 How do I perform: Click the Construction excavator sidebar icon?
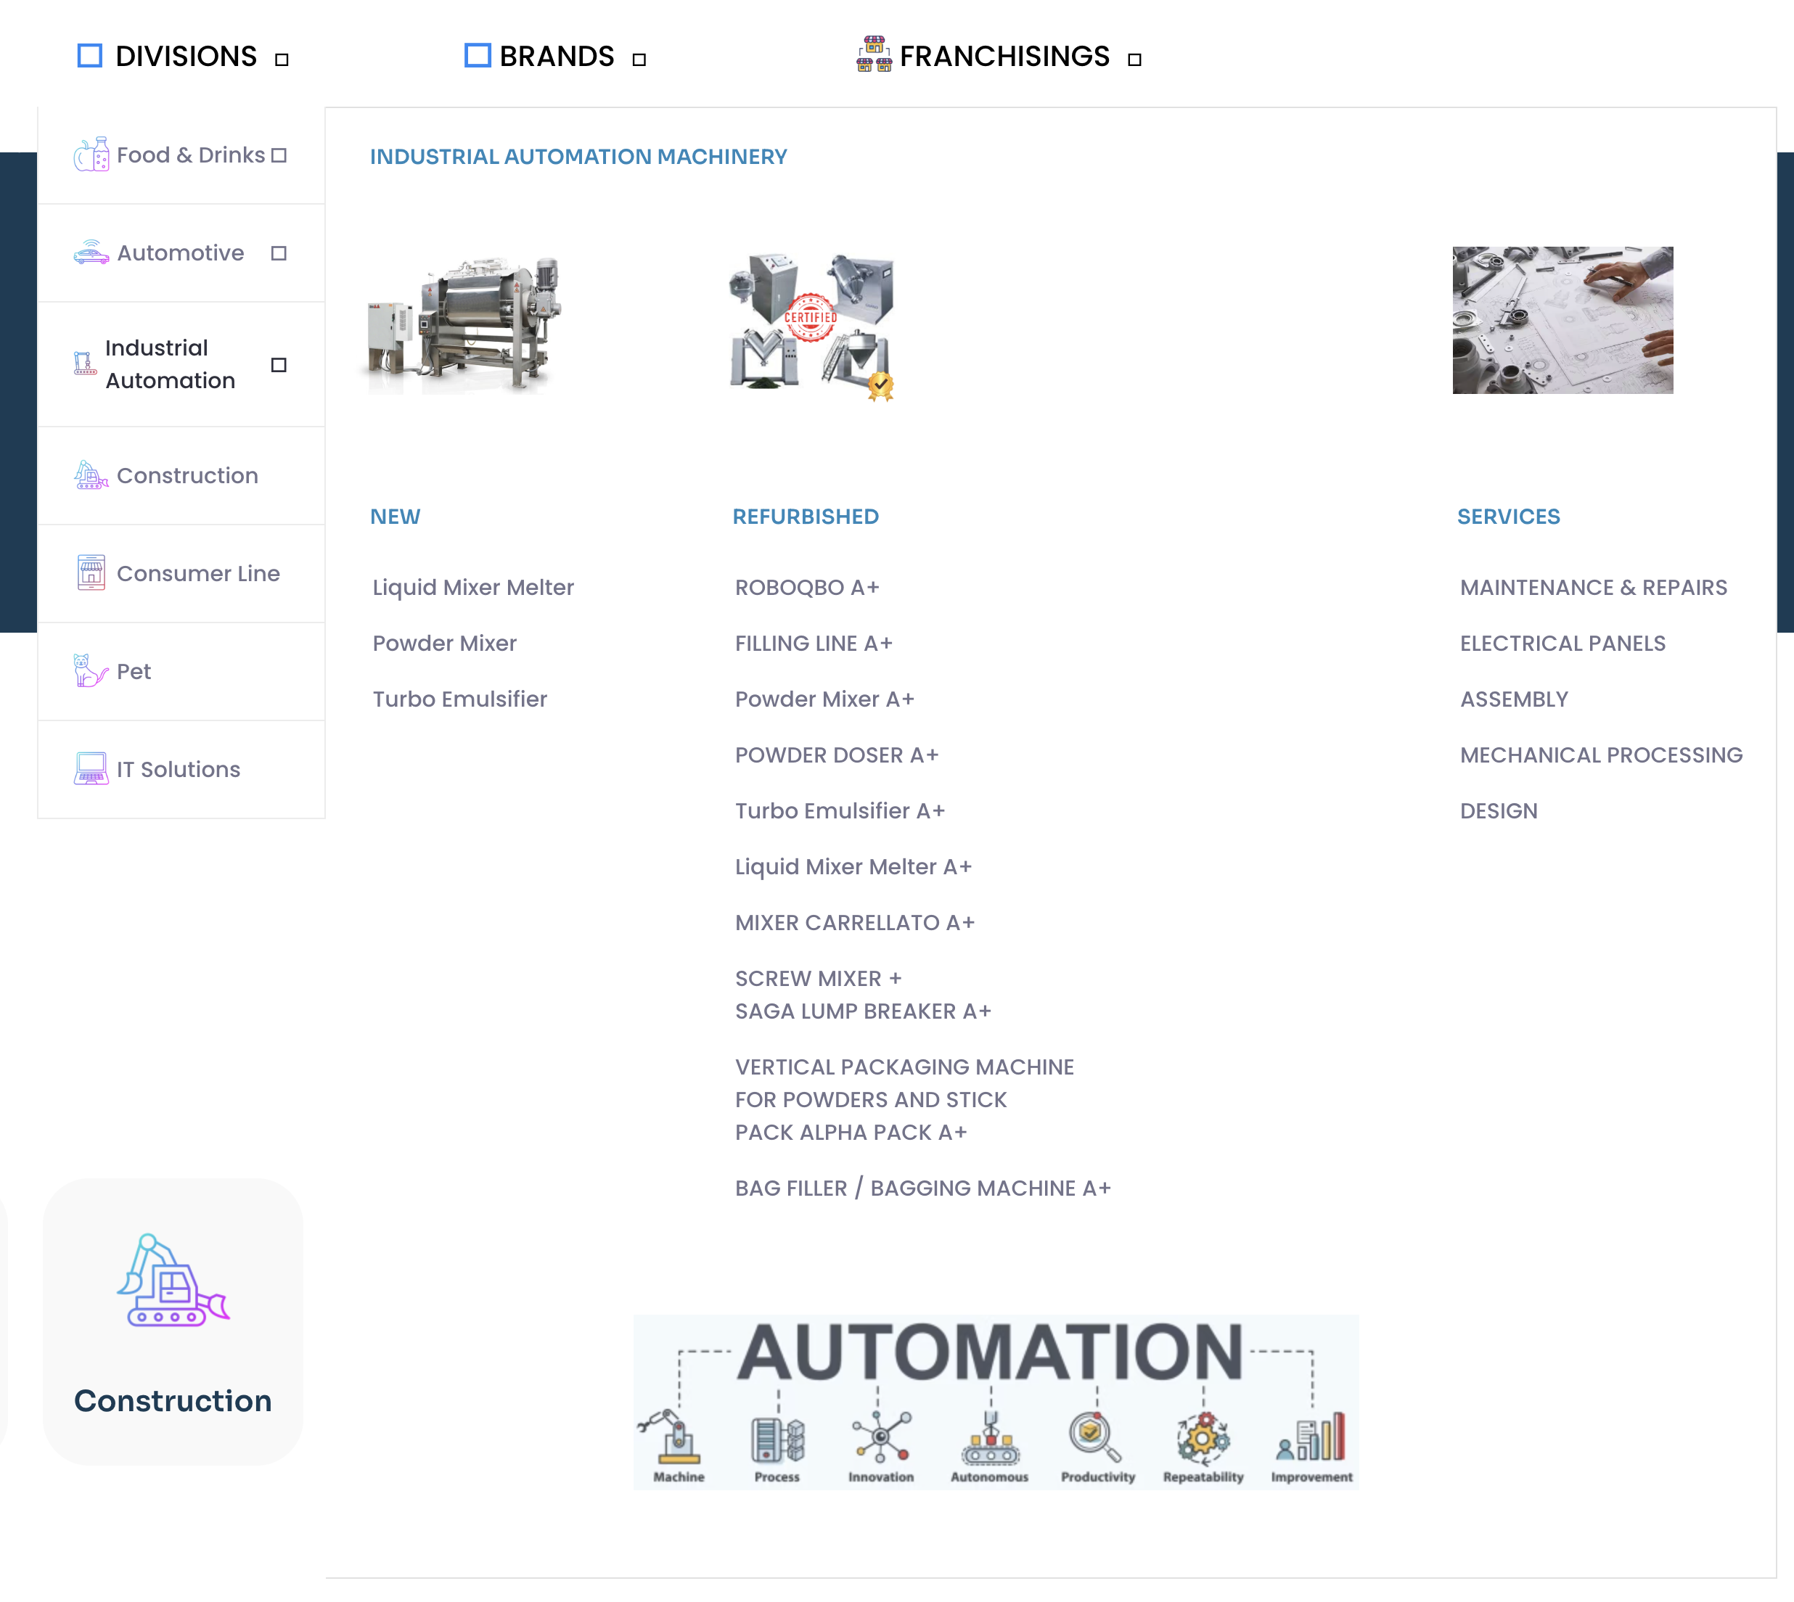(91, 475)
